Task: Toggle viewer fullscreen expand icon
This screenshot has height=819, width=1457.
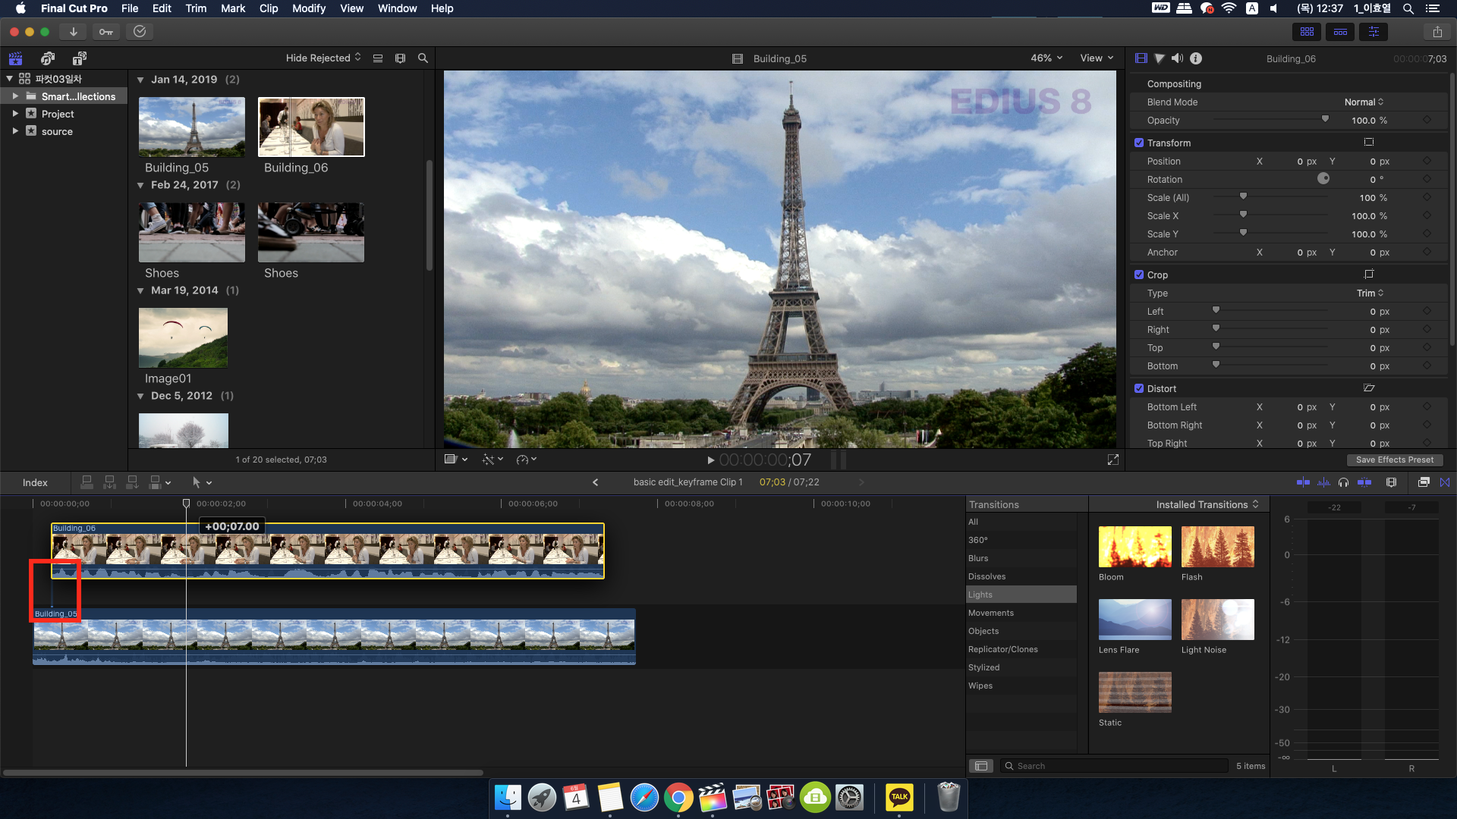Action: pyautogui.click(x=1112, y=460)
